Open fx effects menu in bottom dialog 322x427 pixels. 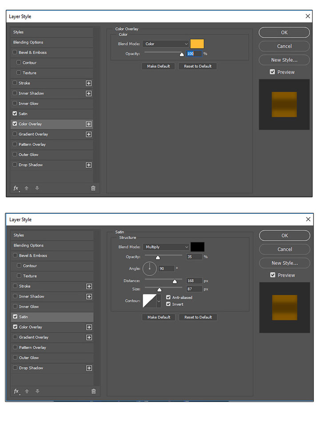coord(16,391)
